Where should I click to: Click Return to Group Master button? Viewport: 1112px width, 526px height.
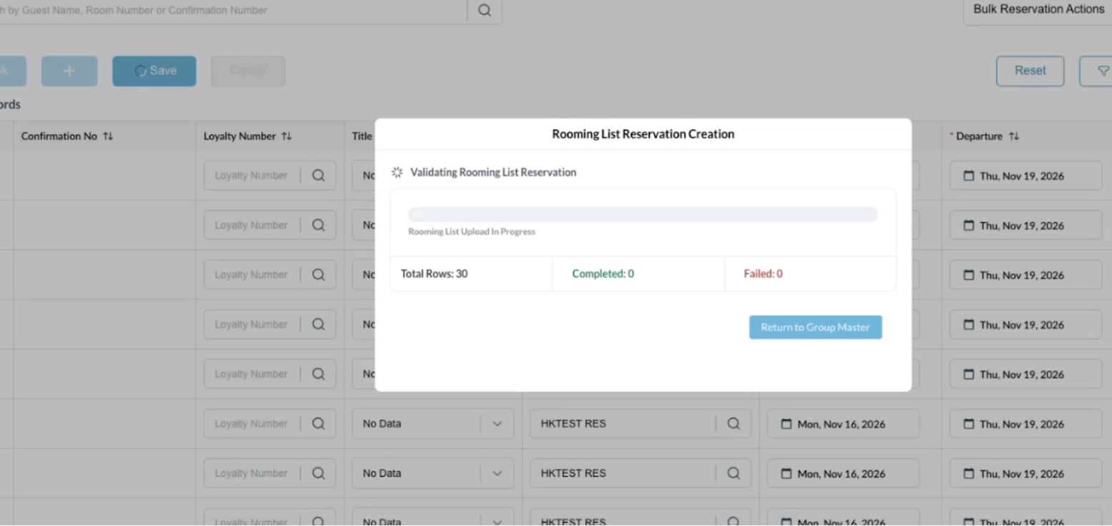[815, 327]
